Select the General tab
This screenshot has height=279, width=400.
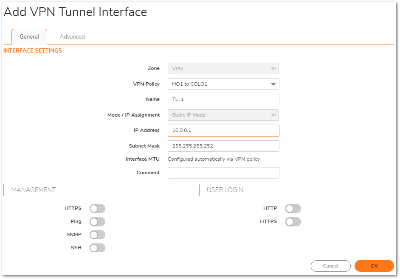[29, 37]
